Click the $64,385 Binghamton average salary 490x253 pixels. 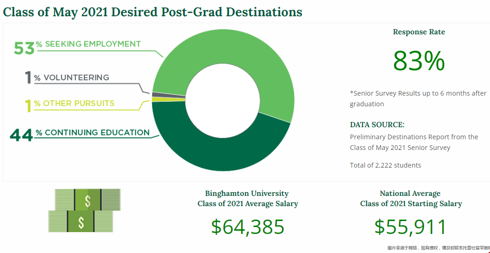point(248,227)
